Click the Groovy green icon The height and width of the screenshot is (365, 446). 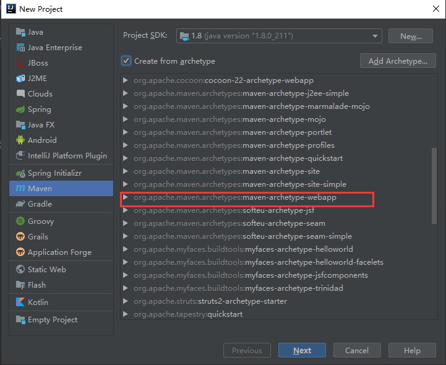point(20,221)
